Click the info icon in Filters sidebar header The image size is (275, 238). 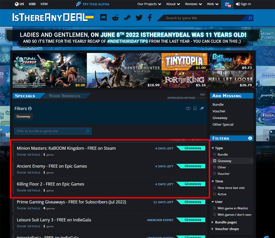tap(250, 138)
